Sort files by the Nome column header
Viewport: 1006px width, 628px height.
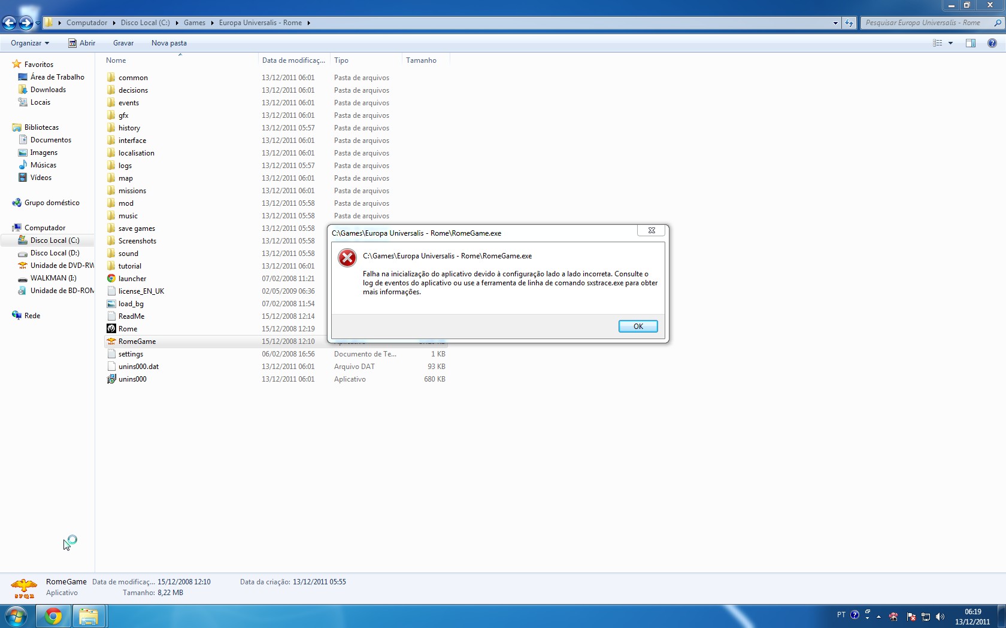click(x=116, y=60)
